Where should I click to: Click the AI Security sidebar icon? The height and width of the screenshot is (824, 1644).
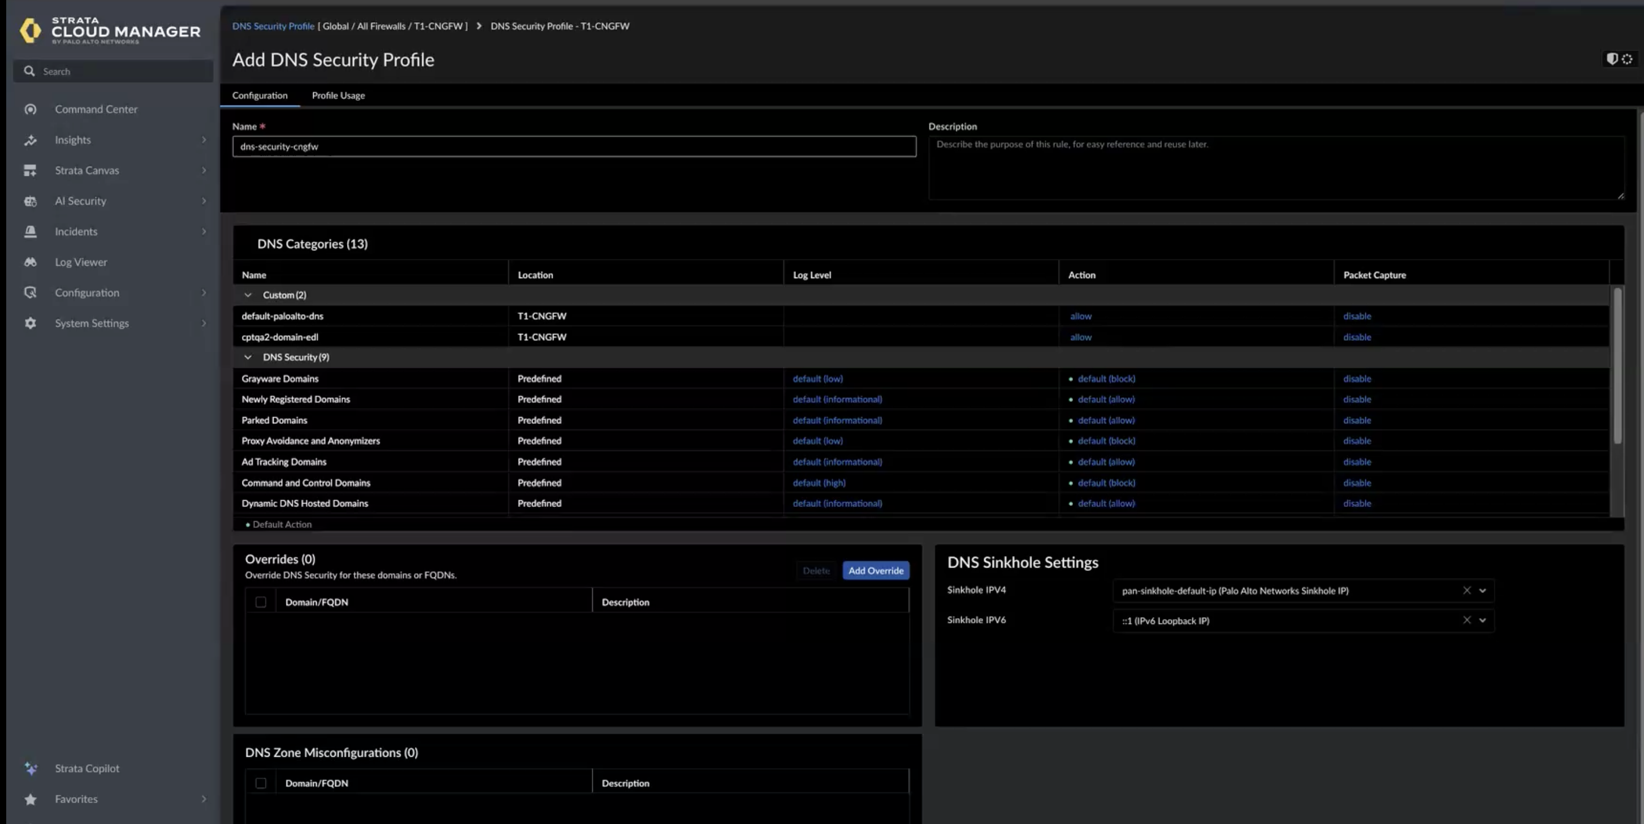coord(30,201)
